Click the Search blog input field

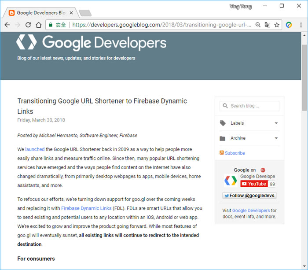[x=249, y=106]
